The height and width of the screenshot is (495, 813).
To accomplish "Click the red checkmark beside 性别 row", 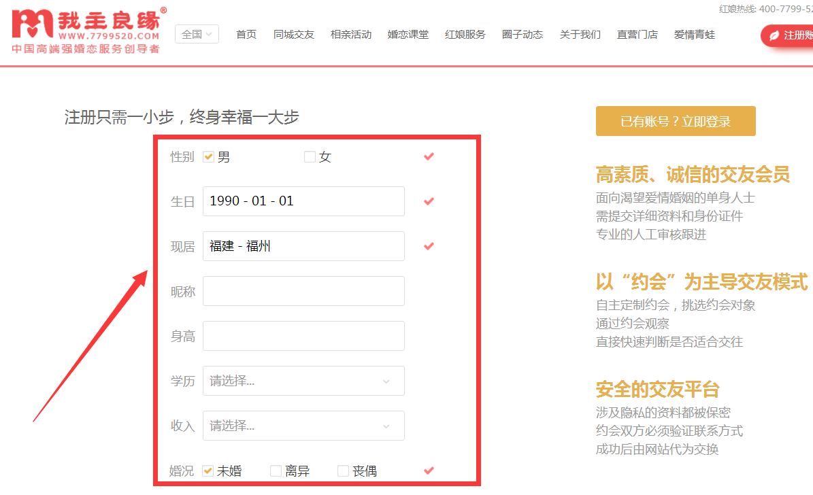I will tap(429, 156).
